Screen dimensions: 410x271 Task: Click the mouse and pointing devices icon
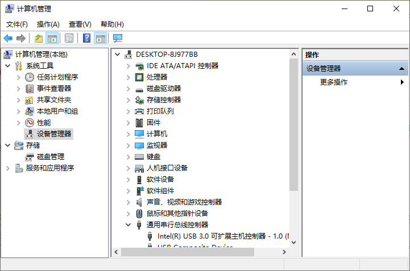click(x=139, y=214)
